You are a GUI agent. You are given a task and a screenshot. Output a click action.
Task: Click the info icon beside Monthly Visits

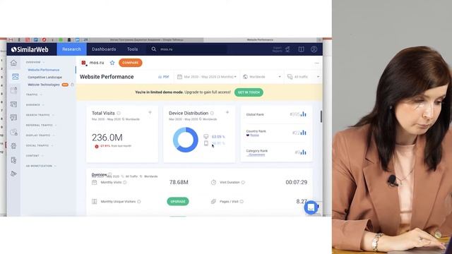pyautogui.click(x=125, y=182)
